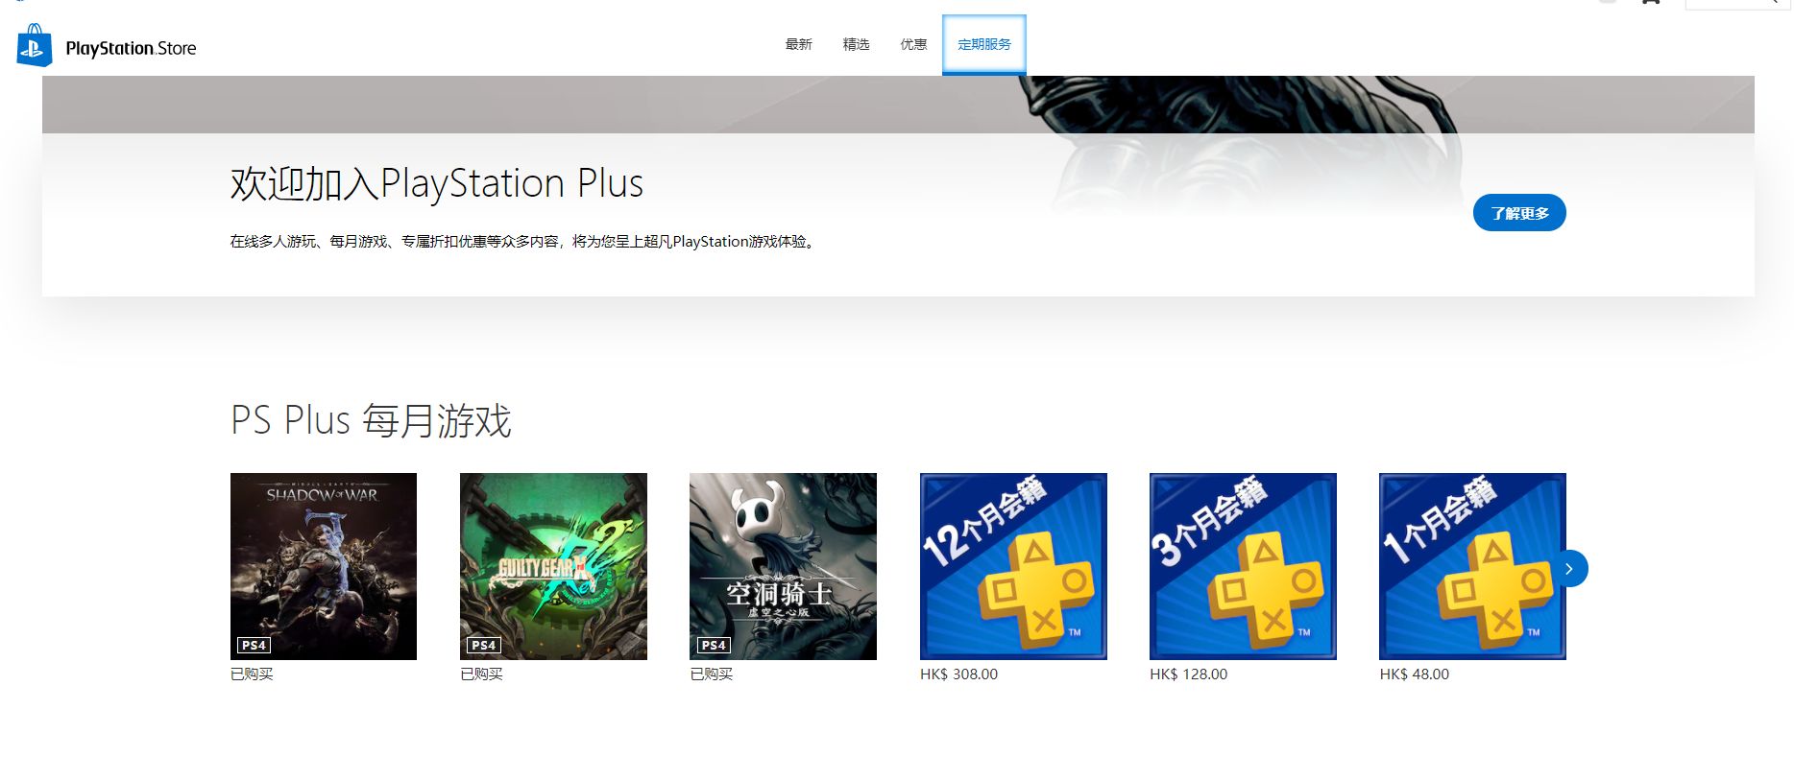
Task: Click the HK$ 308.00 price
Action: 958,674
